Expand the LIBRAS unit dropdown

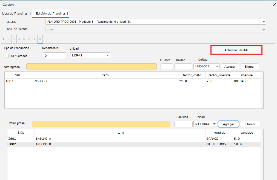tap(90, 55)
